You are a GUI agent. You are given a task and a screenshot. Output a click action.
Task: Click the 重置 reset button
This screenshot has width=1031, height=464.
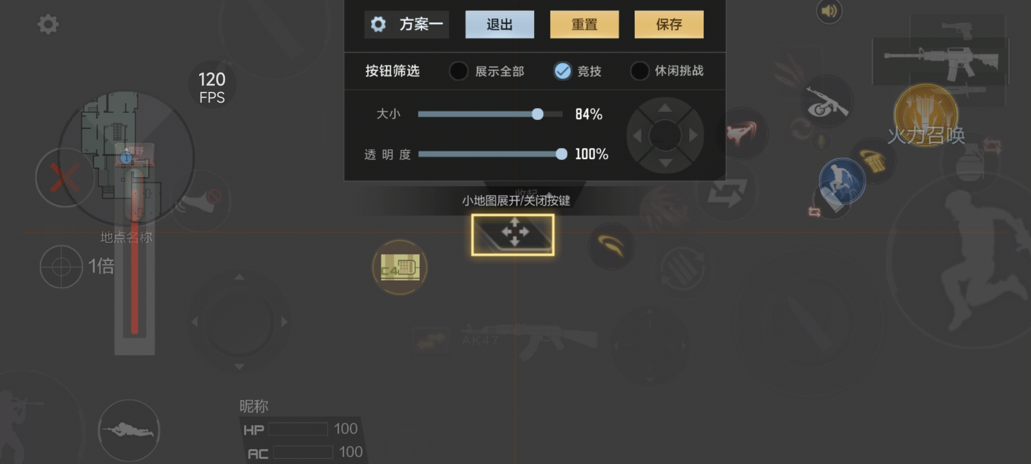coord(584,24)
